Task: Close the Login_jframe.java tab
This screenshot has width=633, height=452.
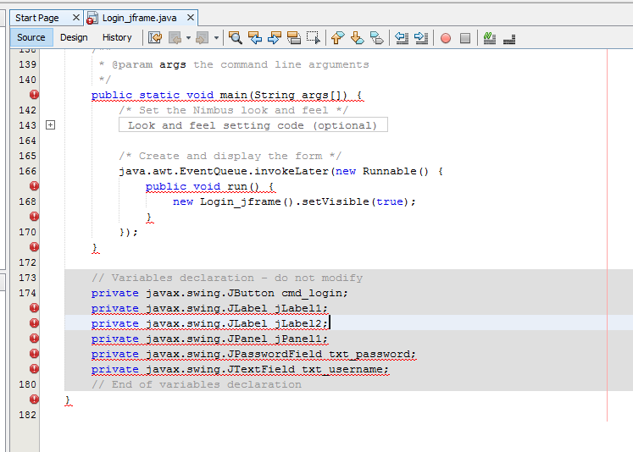Action: point(191,17)
